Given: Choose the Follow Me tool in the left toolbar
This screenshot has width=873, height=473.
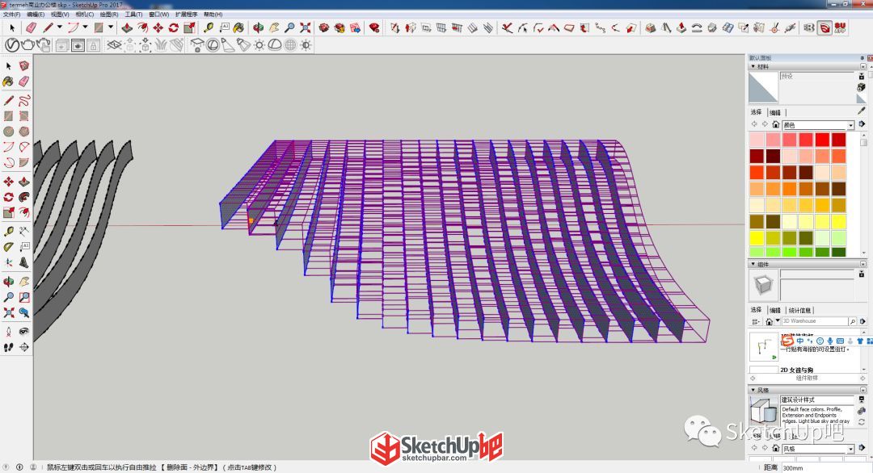Looking at the screenshot, I should point(24,197).
